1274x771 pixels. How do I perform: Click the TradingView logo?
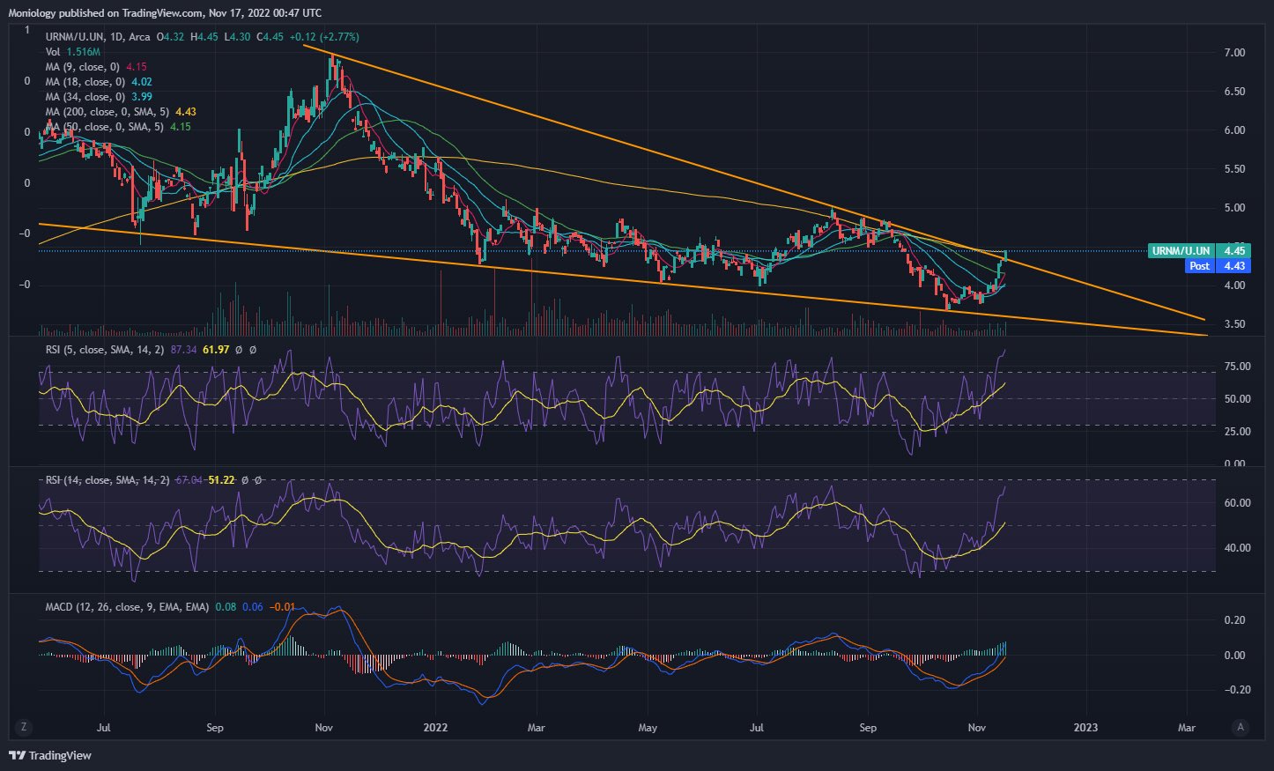click(50, 755)
